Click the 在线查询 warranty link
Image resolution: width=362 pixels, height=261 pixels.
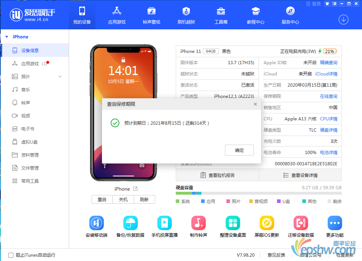coord(328,96)
